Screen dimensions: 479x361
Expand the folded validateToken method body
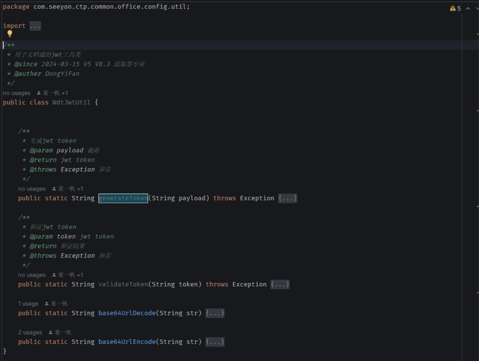pos(280,284)
